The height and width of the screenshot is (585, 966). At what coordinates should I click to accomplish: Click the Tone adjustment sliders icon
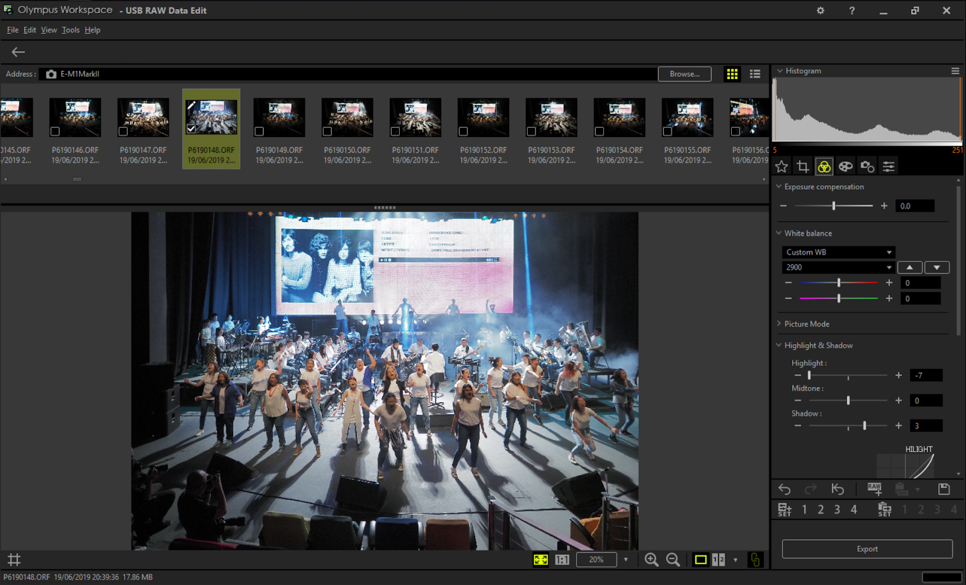click(x=888, y=165)
